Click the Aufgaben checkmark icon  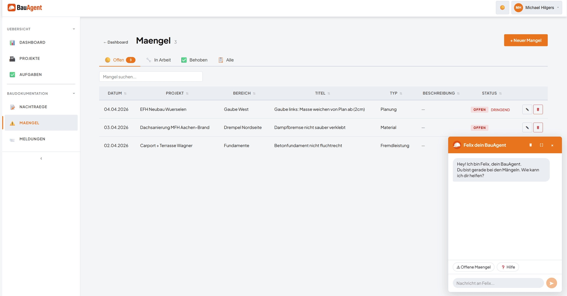click(x=12, y=74)
